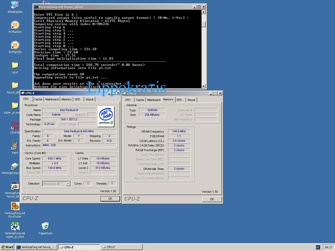
Task: Click Core Speed value 630.1 MHz
Action: tap(55, 158)
